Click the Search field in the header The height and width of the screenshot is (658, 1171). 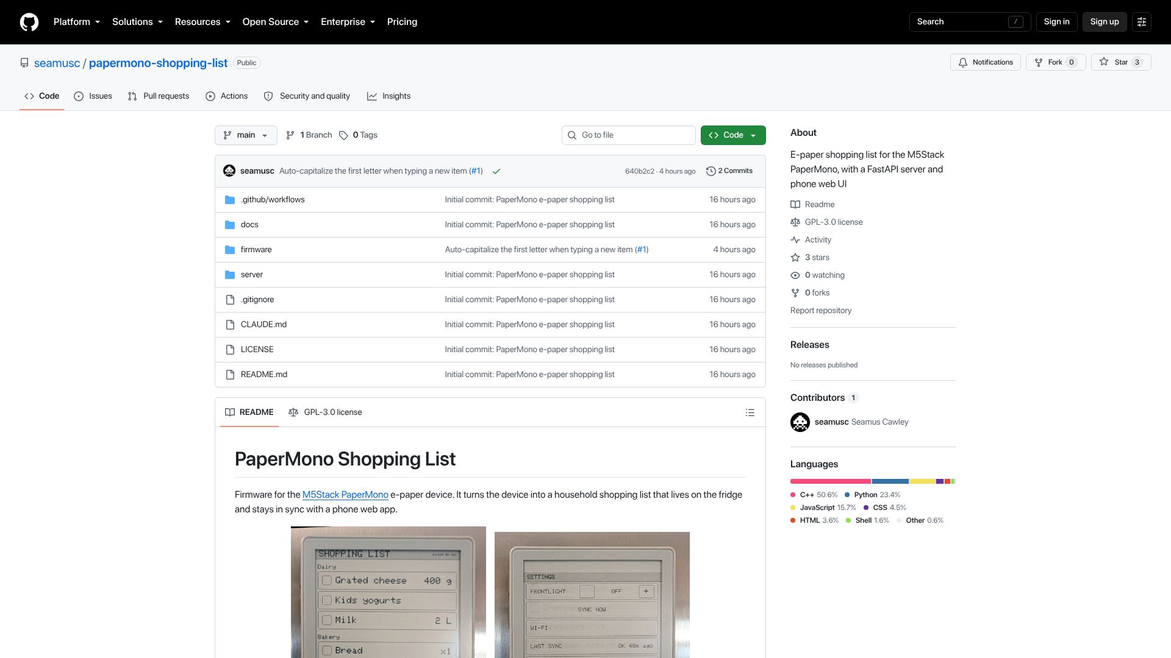970,22
